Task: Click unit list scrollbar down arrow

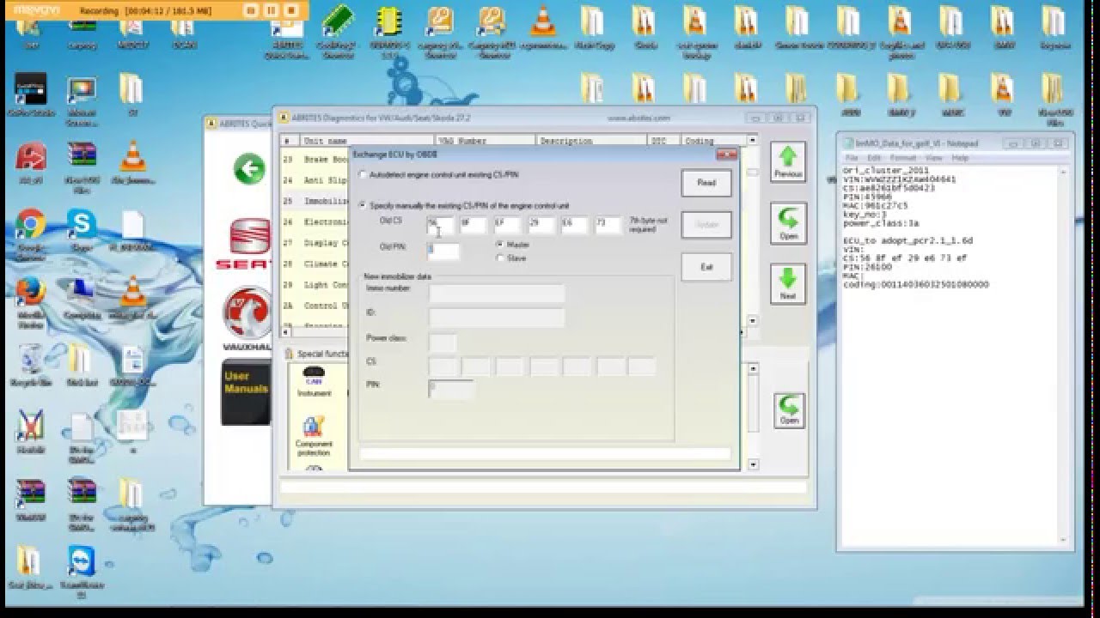Action: click(x=753, y=320)
